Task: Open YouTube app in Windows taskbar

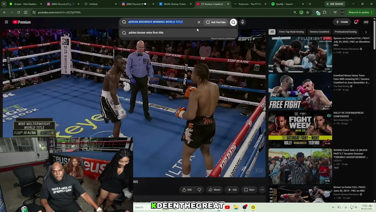Action: coord(227,207)
